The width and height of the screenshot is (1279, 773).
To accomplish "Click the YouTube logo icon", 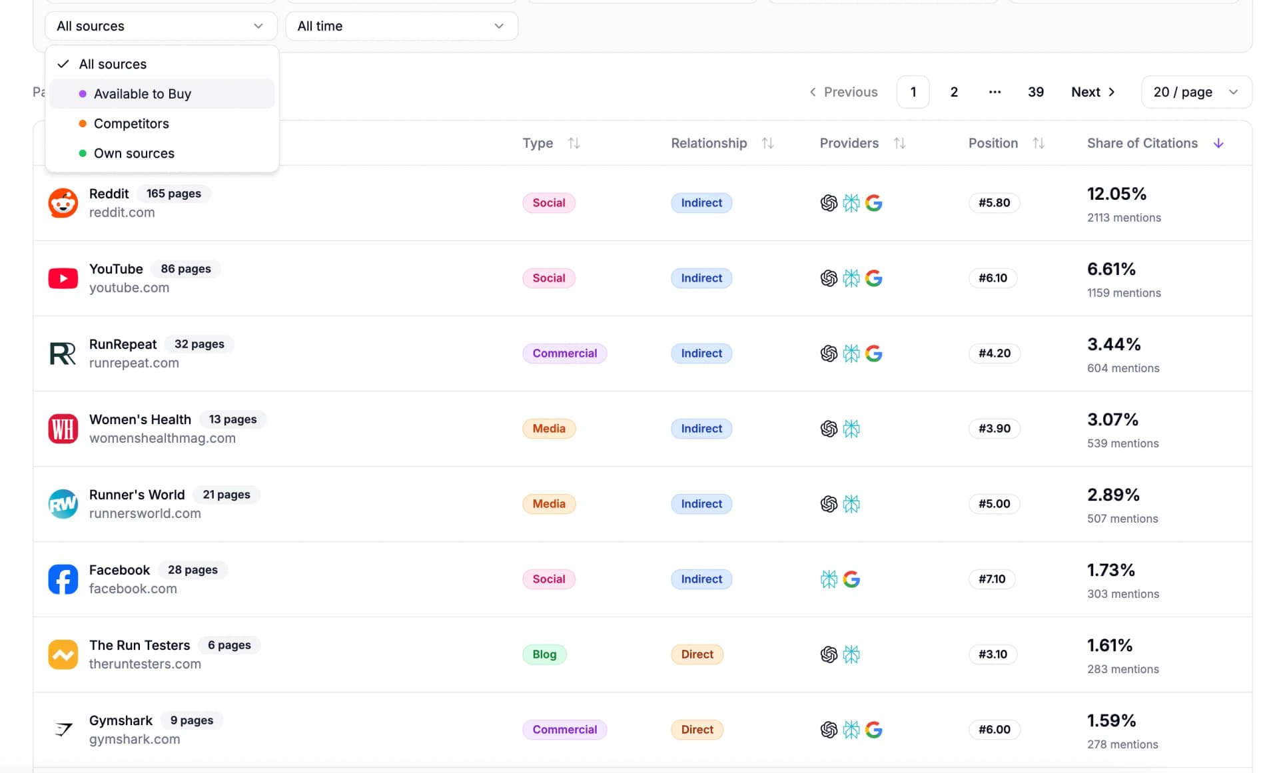I will pos(63,278).
